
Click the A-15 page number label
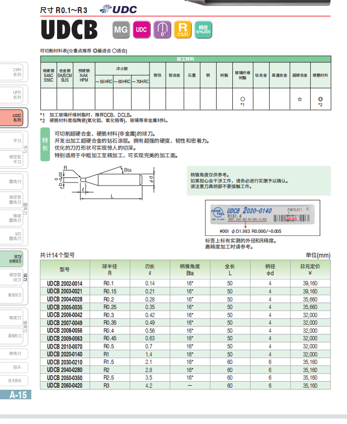pos(16,395)
